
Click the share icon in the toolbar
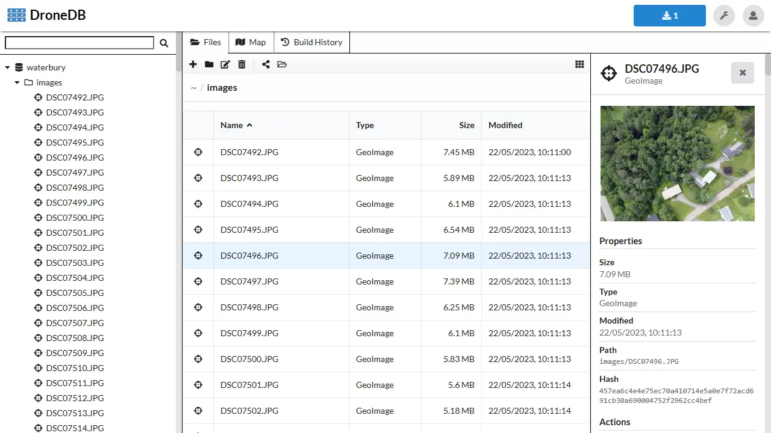point(266,64)
